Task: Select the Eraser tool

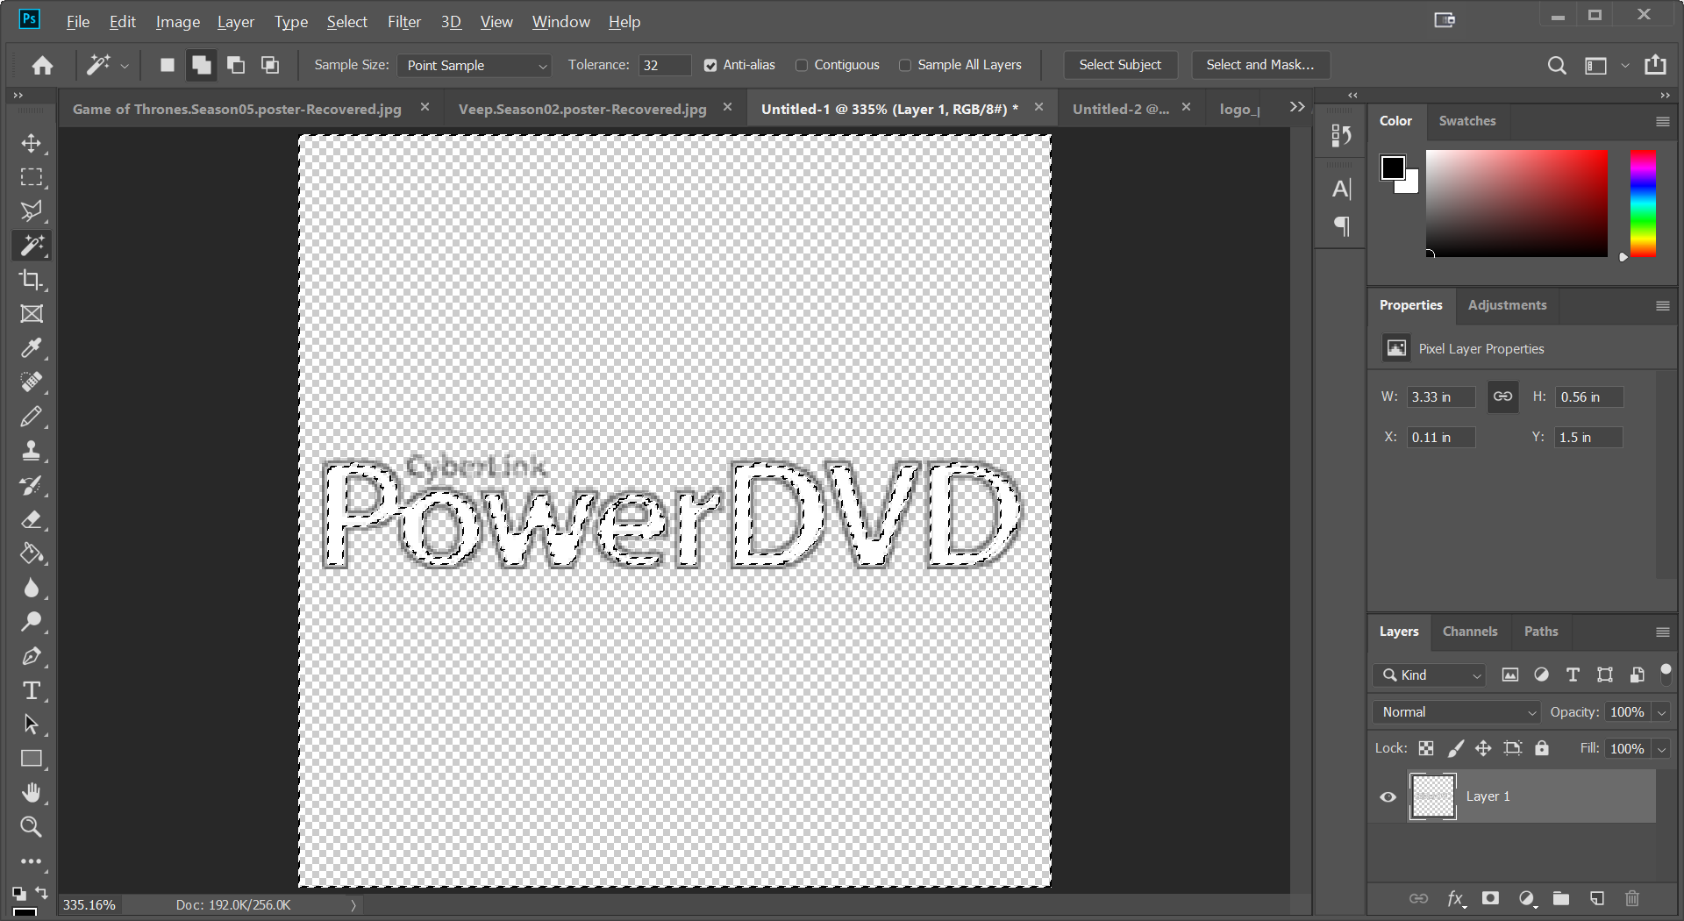Action: pyautogui.click(x=32, y=519)
